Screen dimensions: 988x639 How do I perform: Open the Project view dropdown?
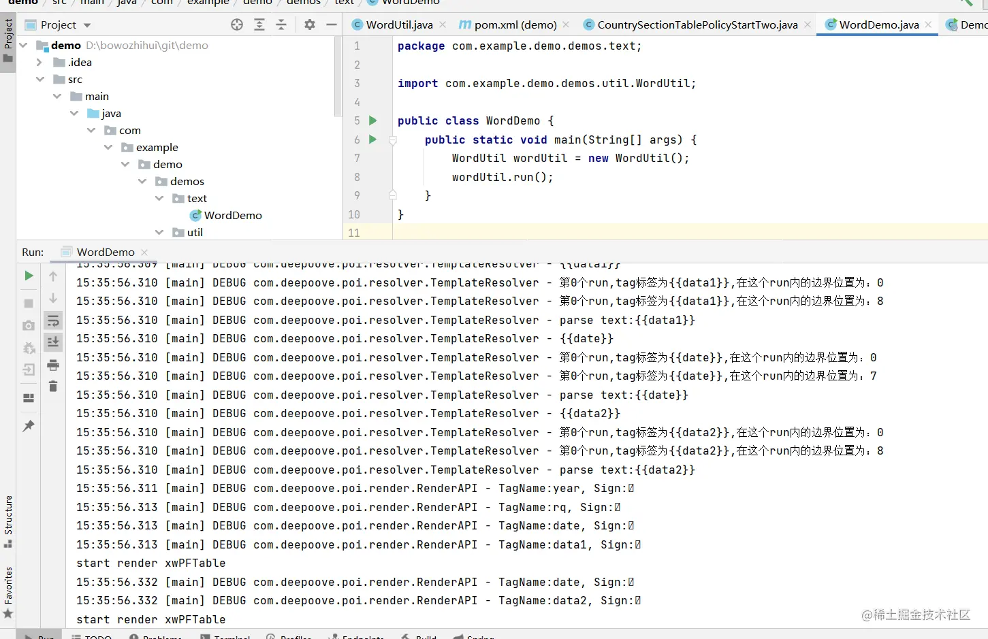pos(87,25)
